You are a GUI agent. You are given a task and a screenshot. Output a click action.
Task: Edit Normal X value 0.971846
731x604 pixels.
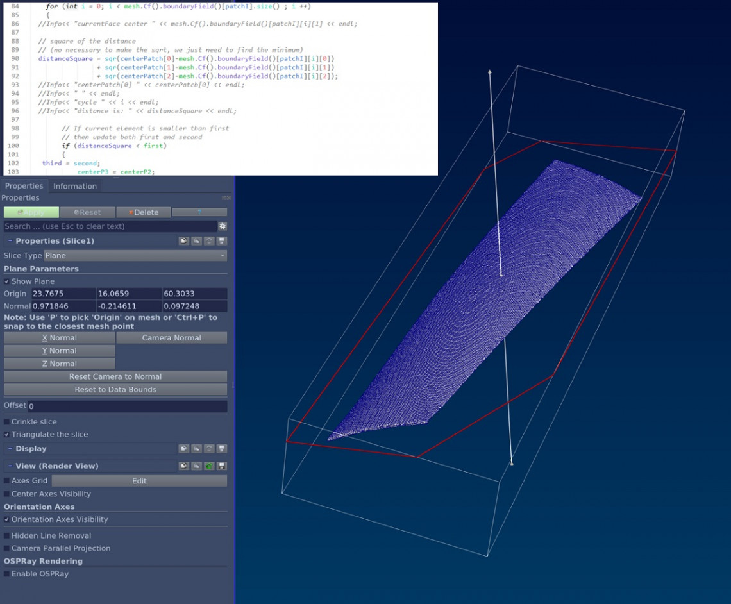63,306
